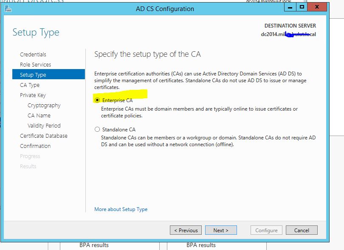Go to the Cryptography sub-step

(x=44, y=106)
